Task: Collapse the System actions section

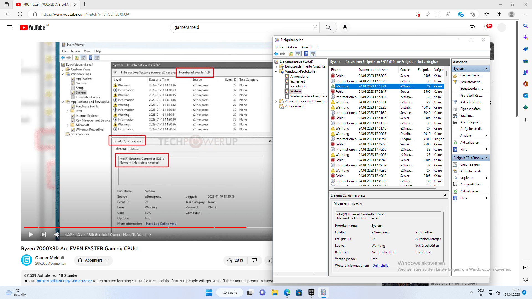Action: coord(486,69)
